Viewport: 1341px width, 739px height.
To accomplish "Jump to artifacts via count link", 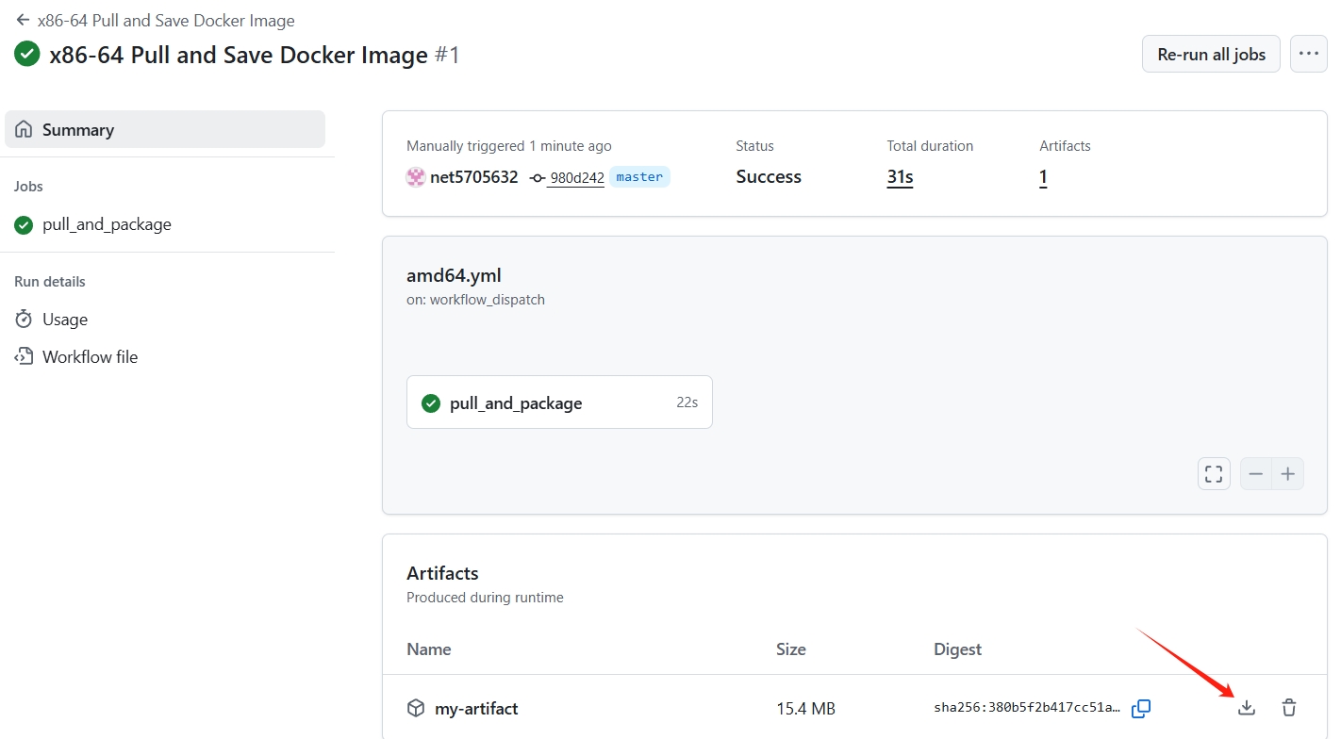I will [1043, 177].
